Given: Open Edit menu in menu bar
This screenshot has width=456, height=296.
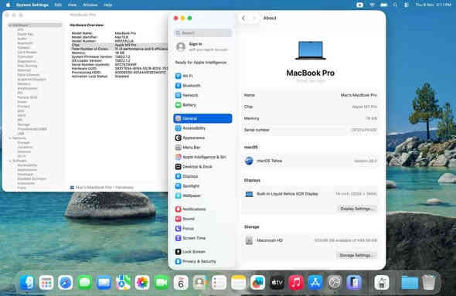Looking at the screenshot, I should tap(58, 5).
